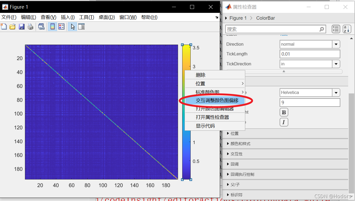Screen dimensions: 355x201
Task: Click the insert colorbar icon
Action: (x=52, y=26)
